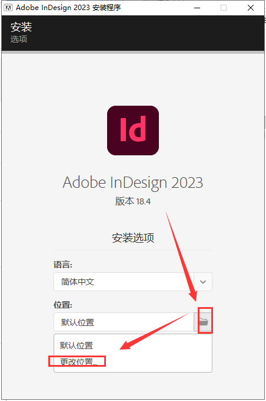Click the 默认位置 location field
The image size is (266, 401).
tap(124, 322)
